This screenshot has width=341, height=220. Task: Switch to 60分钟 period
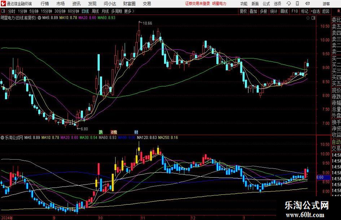point(73,11)
